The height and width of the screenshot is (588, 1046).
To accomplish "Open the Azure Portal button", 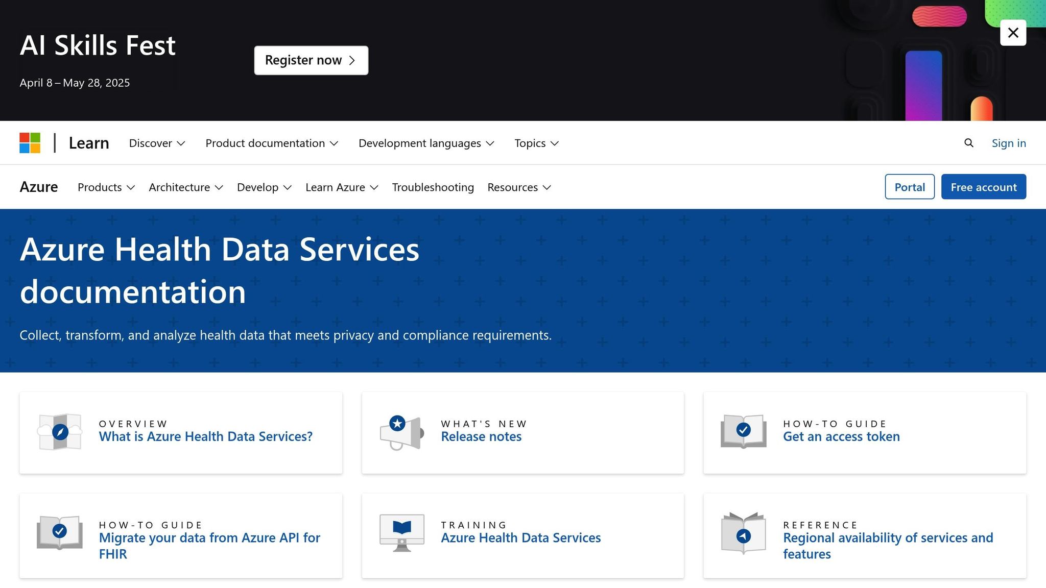I will pyautogui.click(x=910, y=187).
